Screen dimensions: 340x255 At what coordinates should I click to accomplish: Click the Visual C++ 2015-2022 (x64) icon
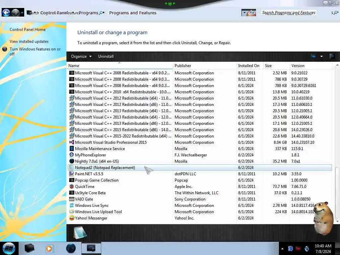coord(72,136)
